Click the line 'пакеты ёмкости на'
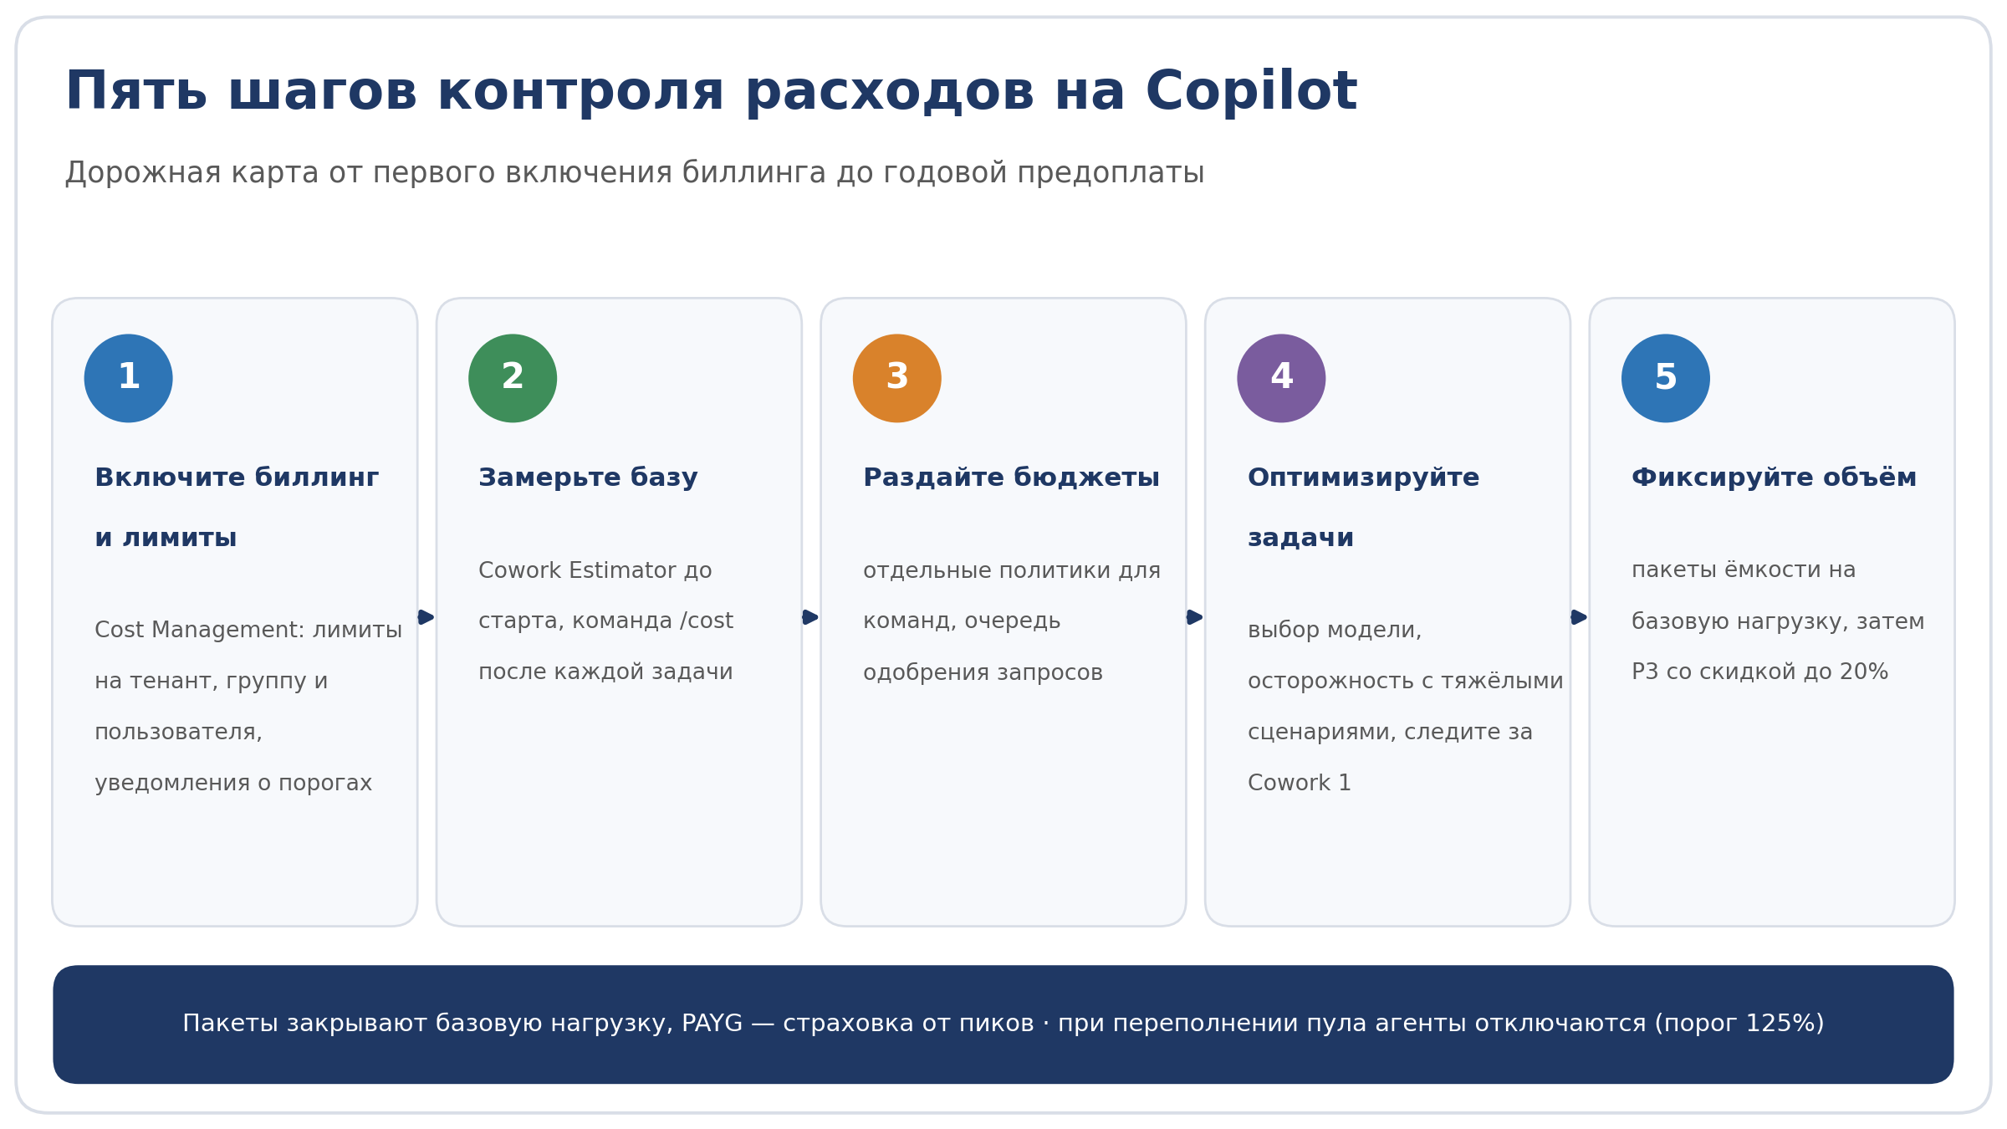 click(1744, 570)
